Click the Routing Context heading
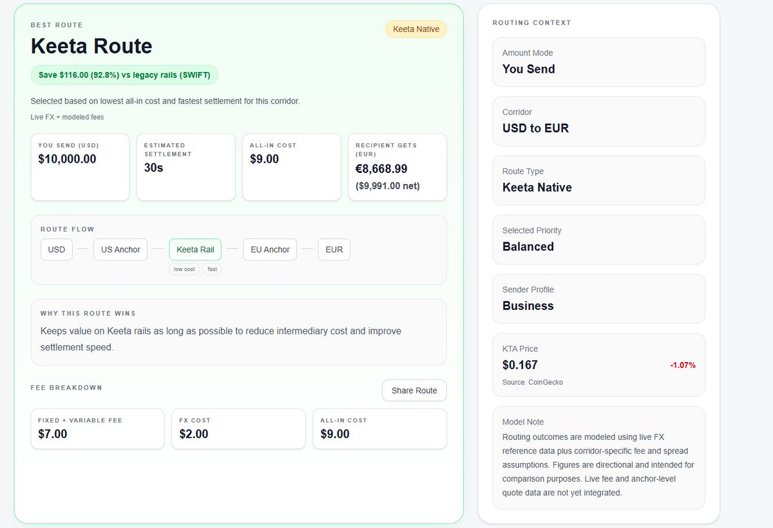Image resolution: width=773 pixels, height=528 pixels. tap(531, 23)
